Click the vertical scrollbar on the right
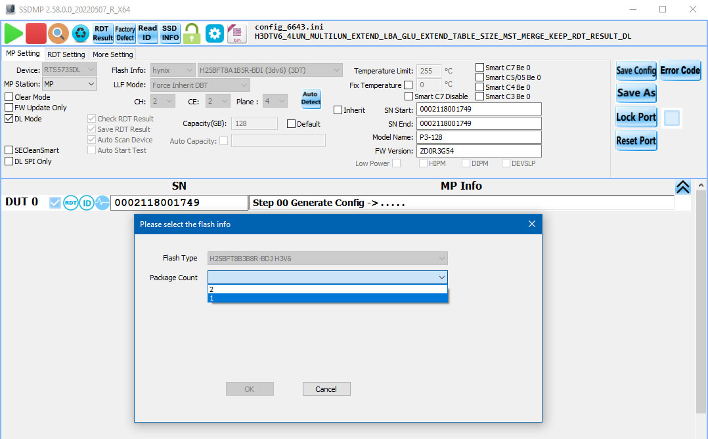The image size is (708, 439). pos(700,303)
